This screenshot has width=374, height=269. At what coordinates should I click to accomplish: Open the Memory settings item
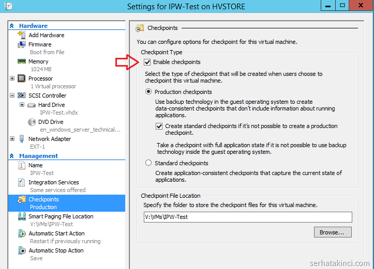tap(38, 61)
